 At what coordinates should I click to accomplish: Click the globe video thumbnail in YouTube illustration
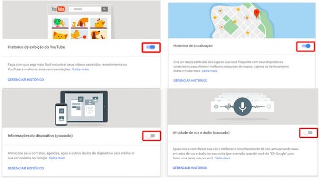[x=60, y=23]
